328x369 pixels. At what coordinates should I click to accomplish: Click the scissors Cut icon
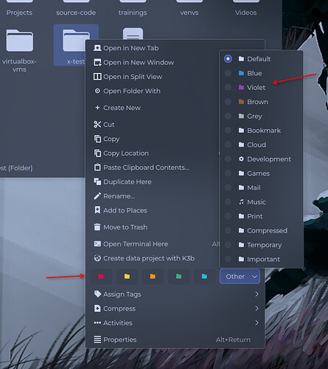pos(97,125)
